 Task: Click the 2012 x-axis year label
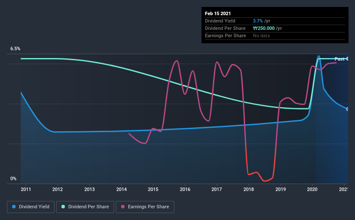tap(58, 189)
